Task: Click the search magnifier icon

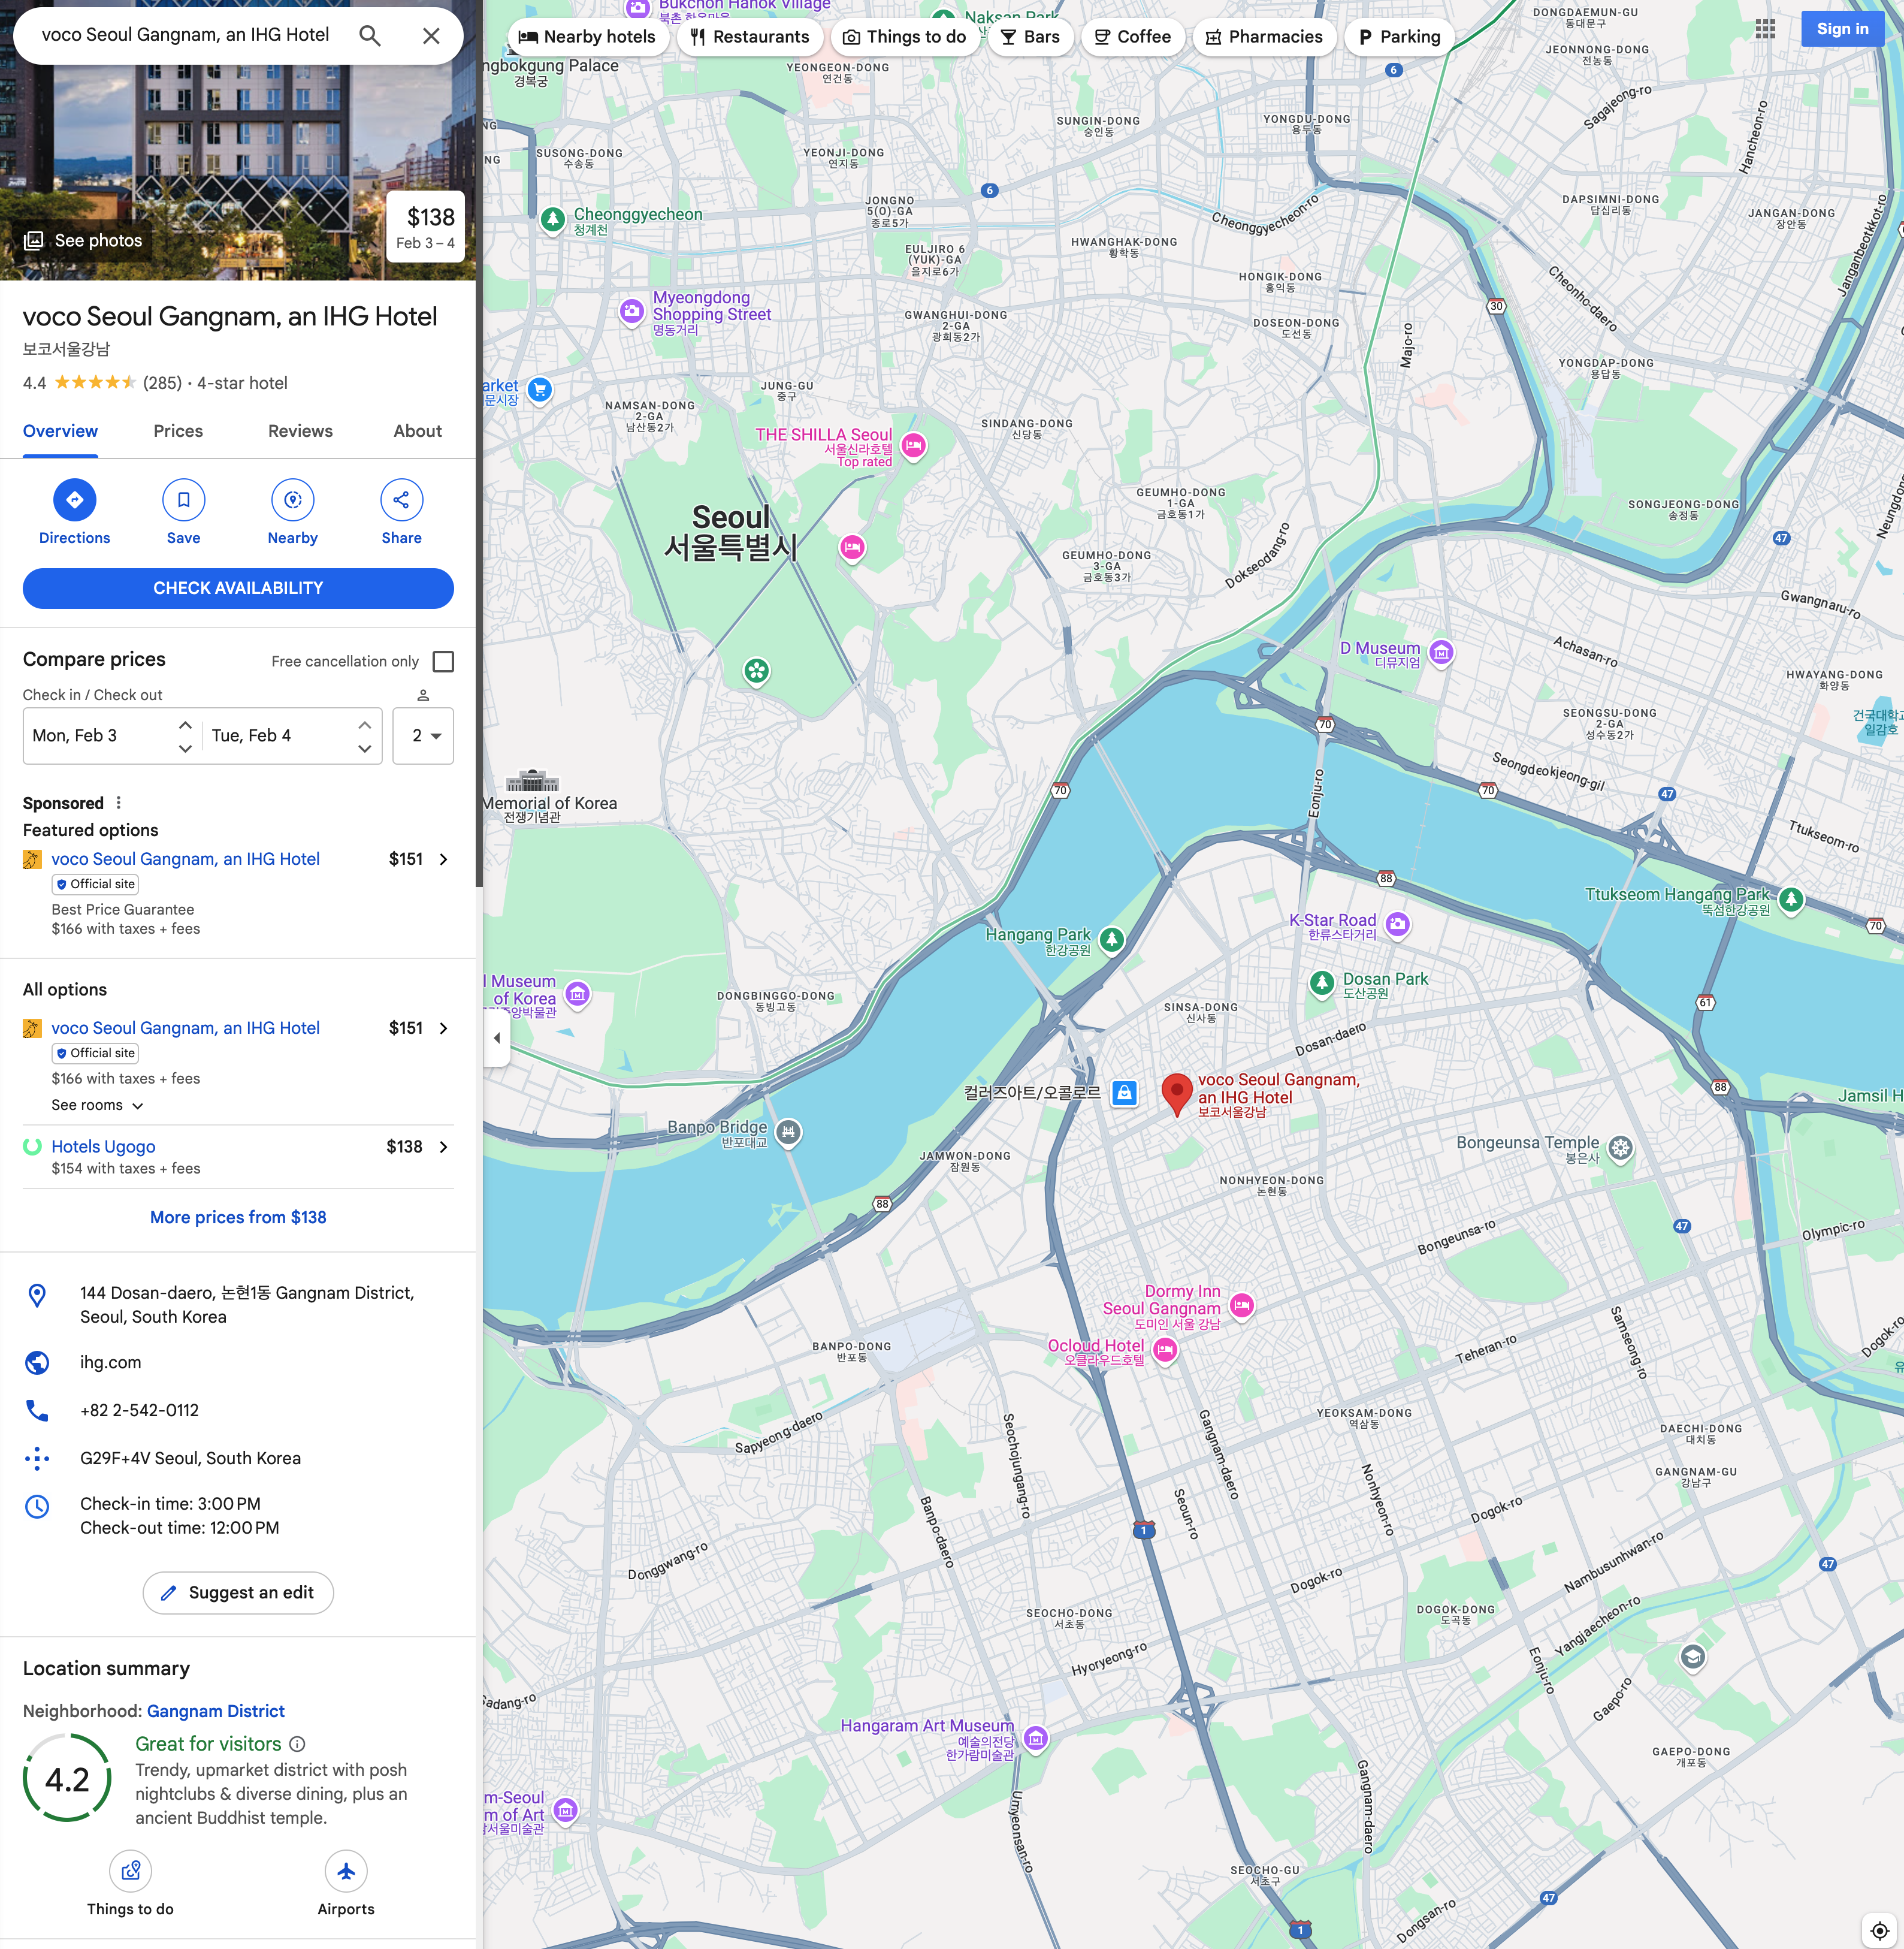Action: point(370,36)
